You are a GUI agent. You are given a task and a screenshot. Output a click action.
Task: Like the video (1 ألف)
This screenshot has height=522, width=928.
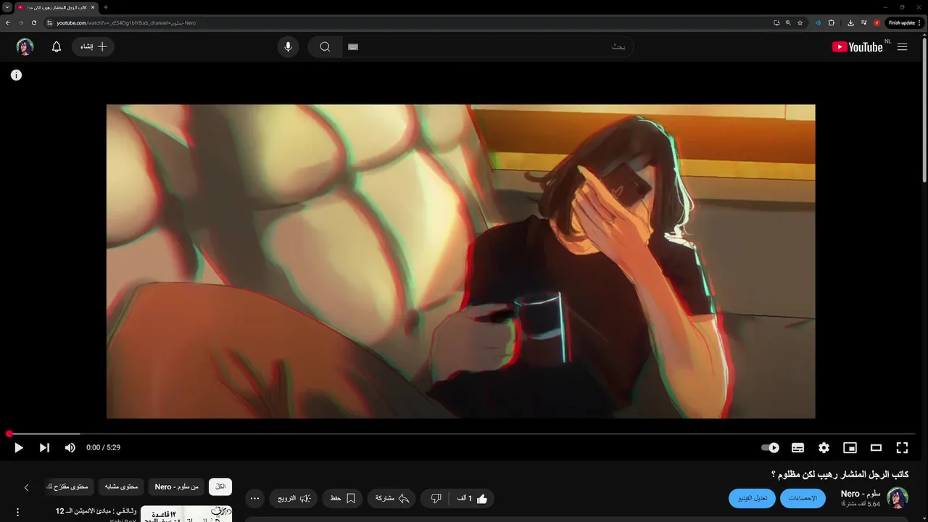pyautogui.click(x=472, y=498)
